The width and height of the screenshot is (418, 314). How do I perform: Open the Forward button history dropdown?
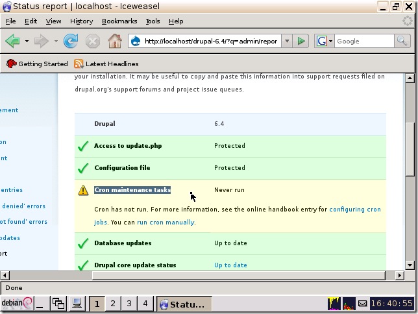point(56,41)
